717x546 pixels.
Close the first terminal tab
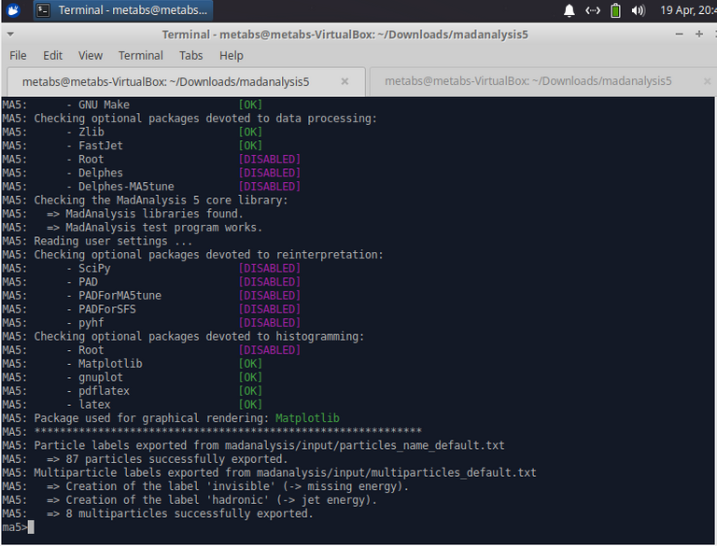[x=344, y=81]
